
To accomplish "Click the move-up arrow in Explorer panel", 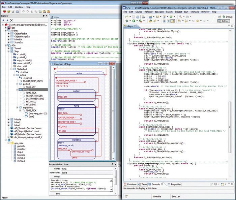I will (x=4, y=20).
